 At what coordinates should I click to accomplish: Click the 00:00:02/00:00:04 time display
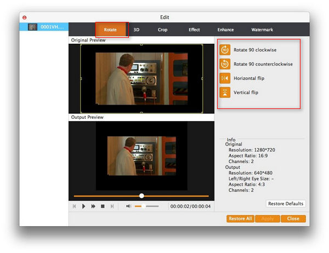[x=190, y=206]
